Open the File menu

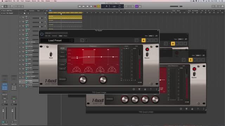click(14, 1)
